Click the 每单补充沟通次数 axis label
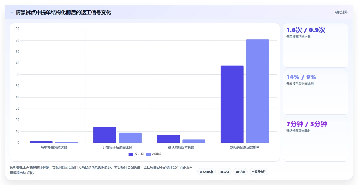Screen dimensions: 358x185 point(54,147)
